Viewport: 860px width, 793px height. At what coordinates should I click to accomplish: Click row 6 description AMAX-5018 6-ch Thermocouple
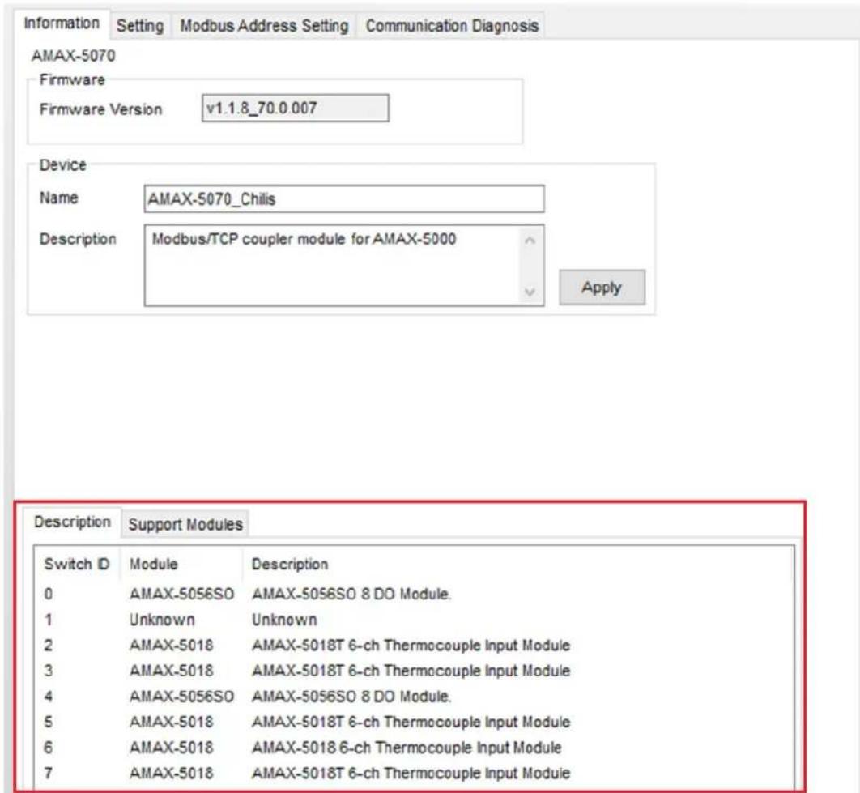click(407, 748)
